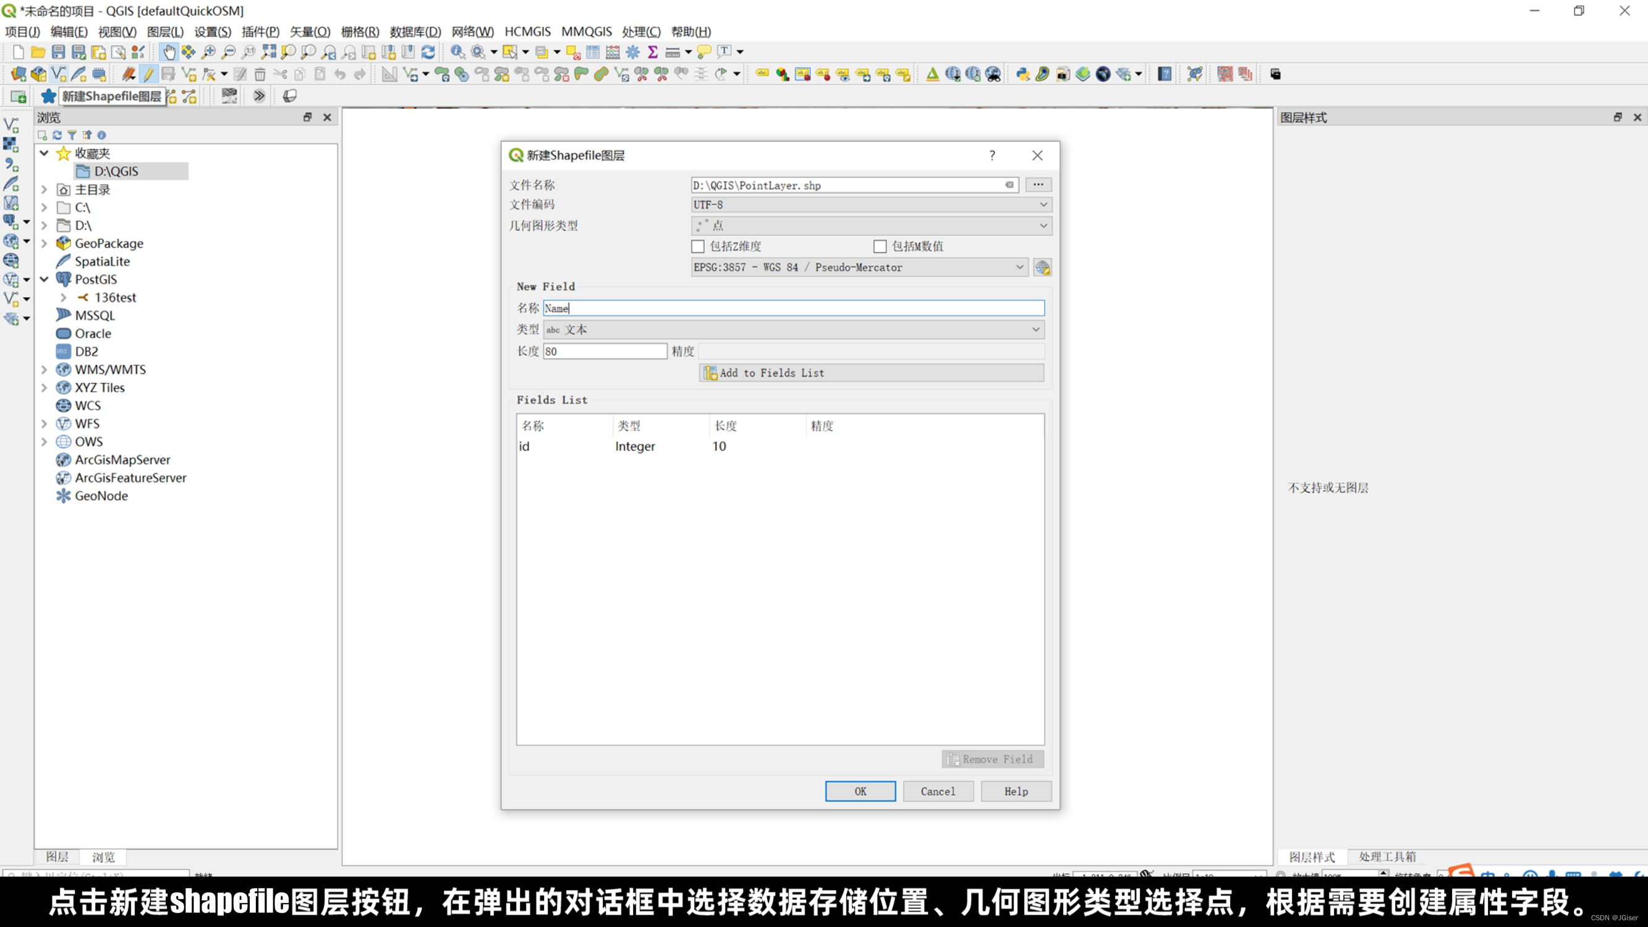This screenshot has width=1648, height=927.
Task: Open the 文件编码 UTF-8 dropdown
Action: point(871,205)
